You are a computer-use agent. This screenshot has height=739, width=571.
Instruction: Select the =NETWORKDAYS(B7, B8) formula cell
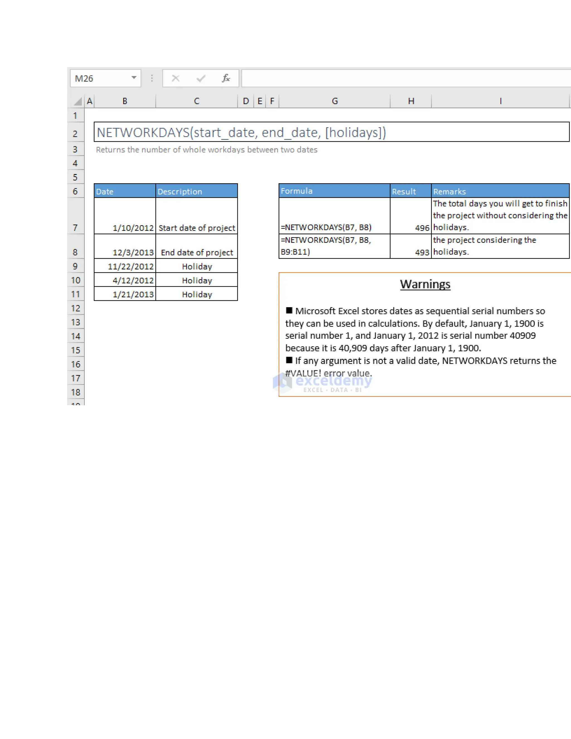click(x=335, y=216)
